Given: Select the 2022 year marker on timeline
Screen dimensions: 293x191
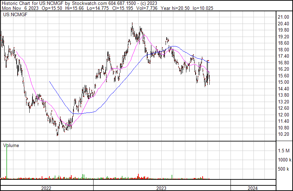Looking at the screenshot, I should (x=46, y=188).
